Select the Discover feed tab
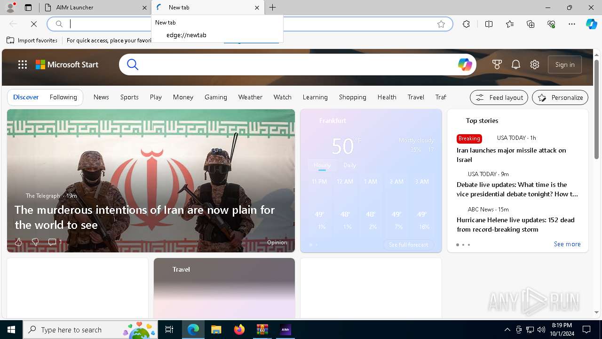The width and height of the screenshot is (602, 339). (x=26, y=97)
